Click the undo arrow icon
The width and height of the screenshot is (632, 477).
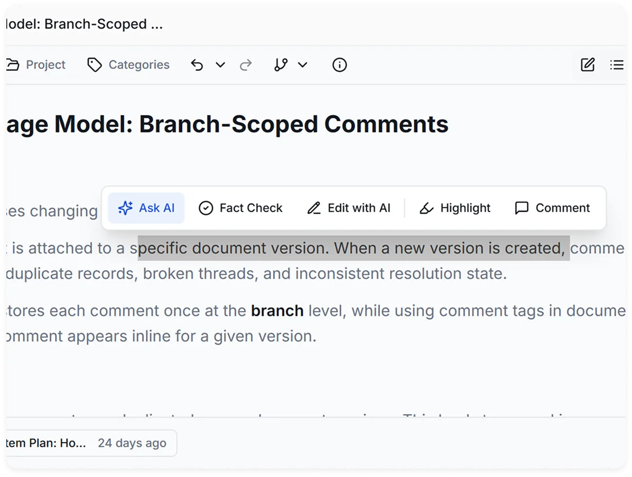tap(197, 65)
